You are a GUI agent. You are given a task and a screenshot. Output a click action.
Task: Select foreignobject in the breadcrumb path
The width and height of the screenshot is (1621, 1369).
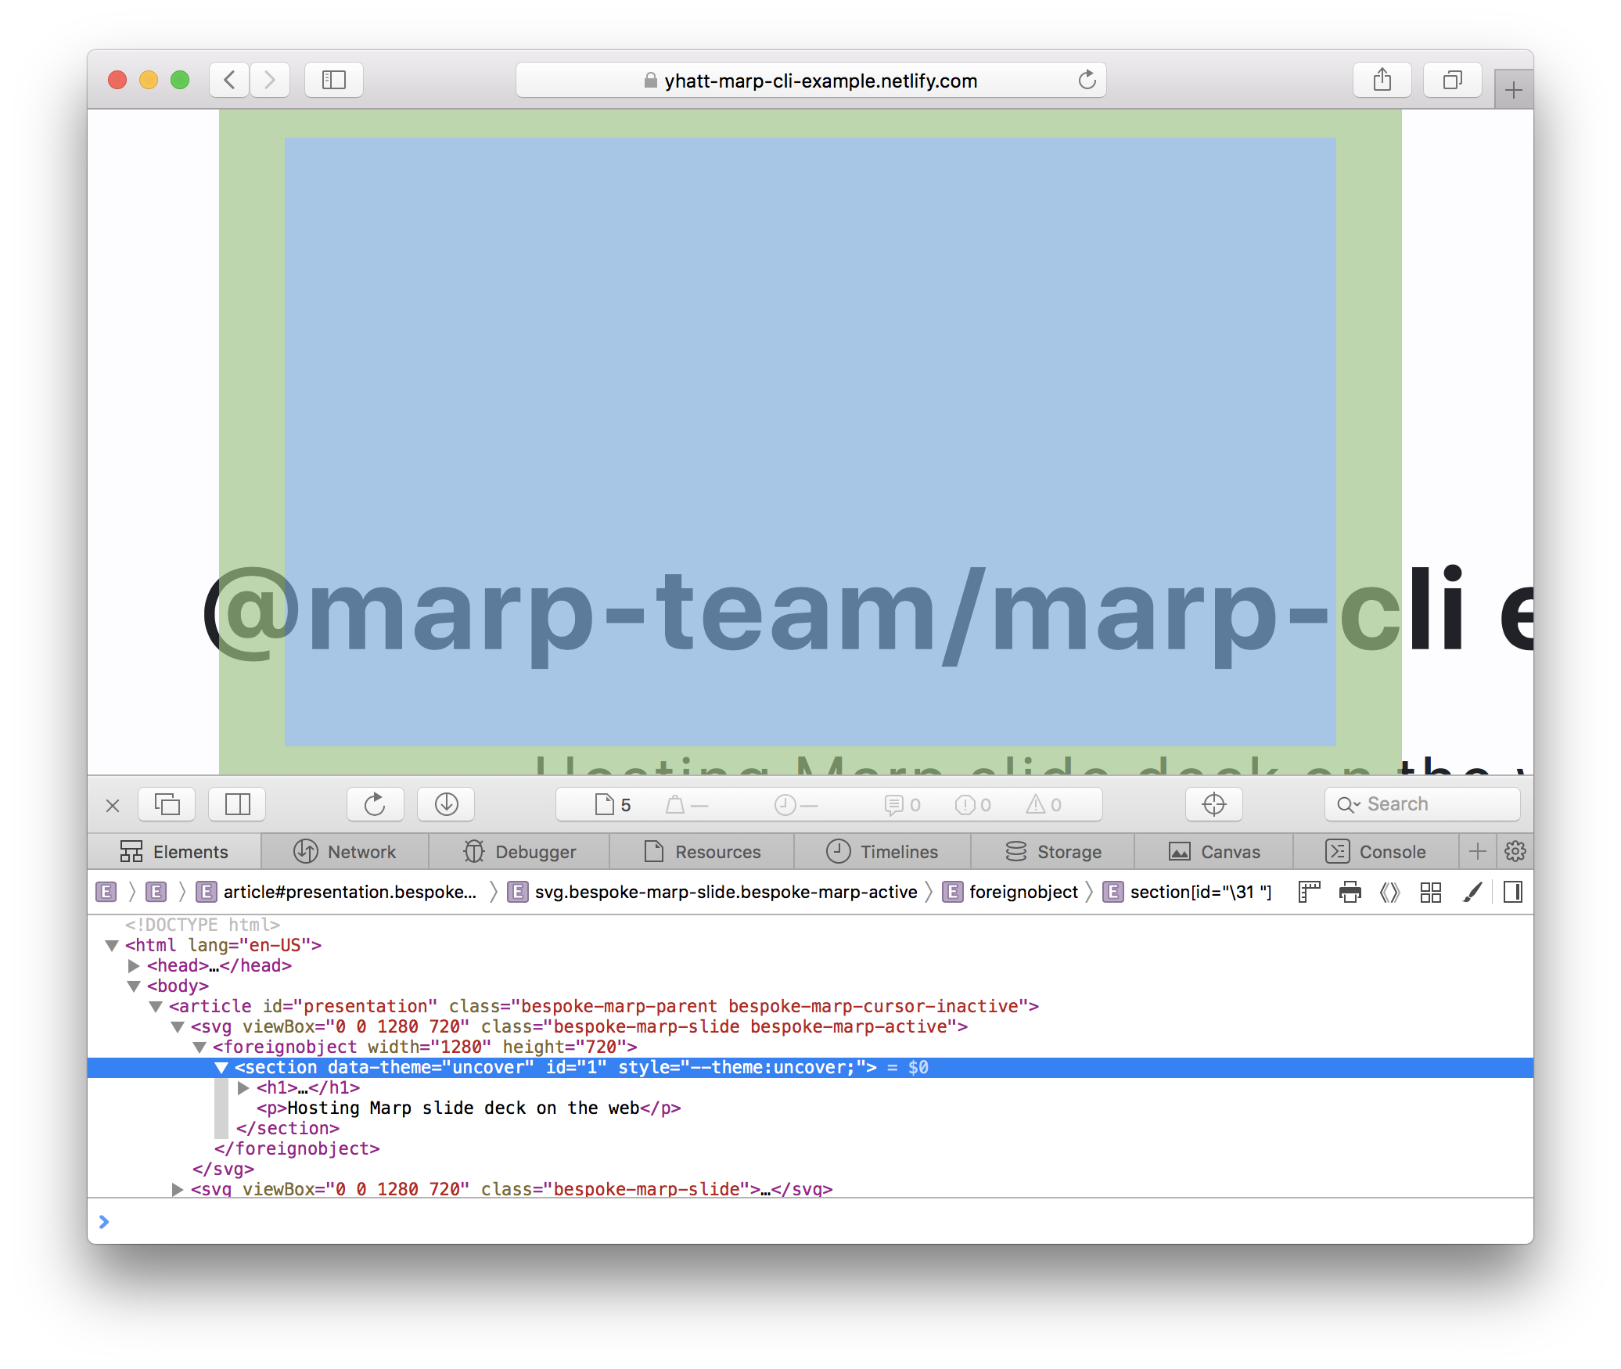tap(1023, 892)
